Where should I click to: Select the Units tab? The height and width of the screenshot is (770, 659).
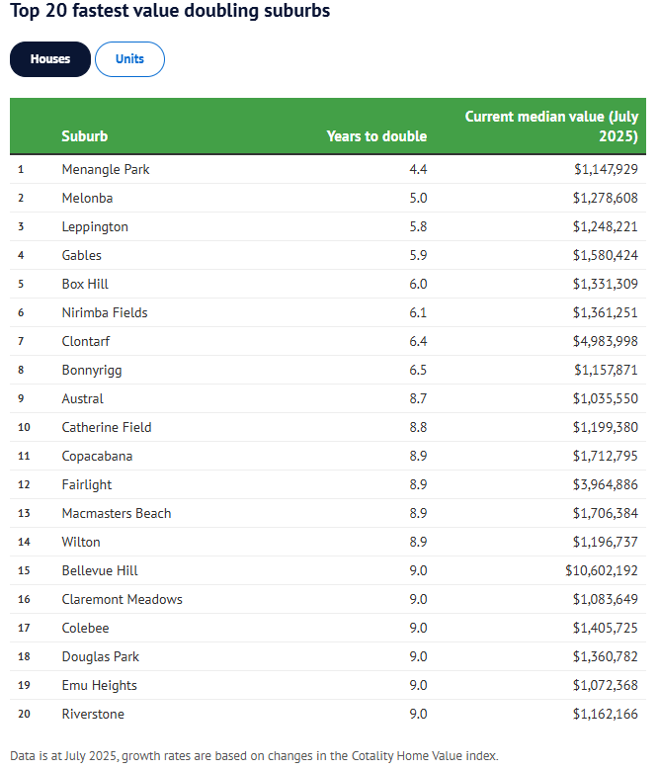coord(129,59)
